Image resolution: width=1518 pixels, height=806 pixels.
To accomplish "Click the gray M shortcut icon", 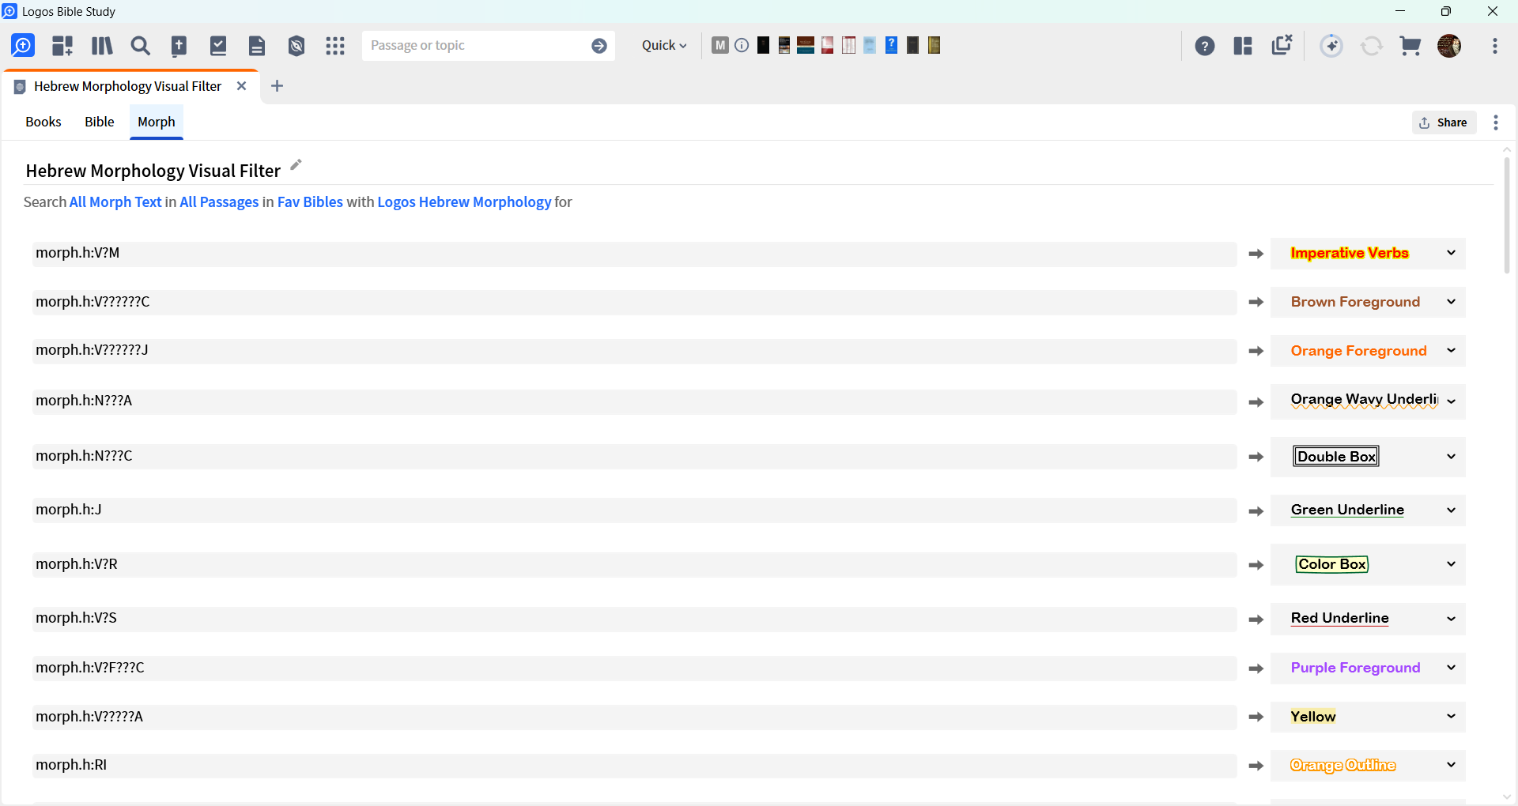I will 720,45.
